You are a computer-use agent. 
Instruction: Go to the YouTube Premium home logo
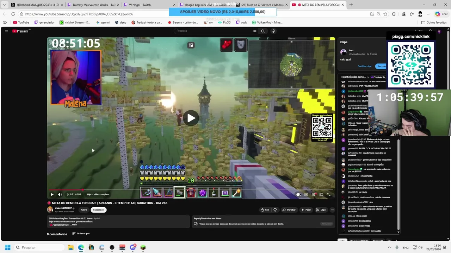[x=20, y=31]
